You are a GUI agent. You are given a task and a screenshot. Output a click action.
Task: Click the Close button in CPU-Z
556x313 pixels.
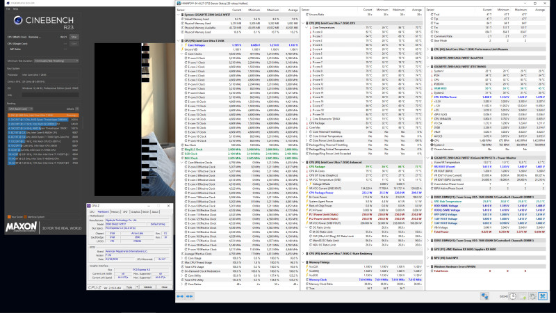pyautogui.click(x=164, y=287)
